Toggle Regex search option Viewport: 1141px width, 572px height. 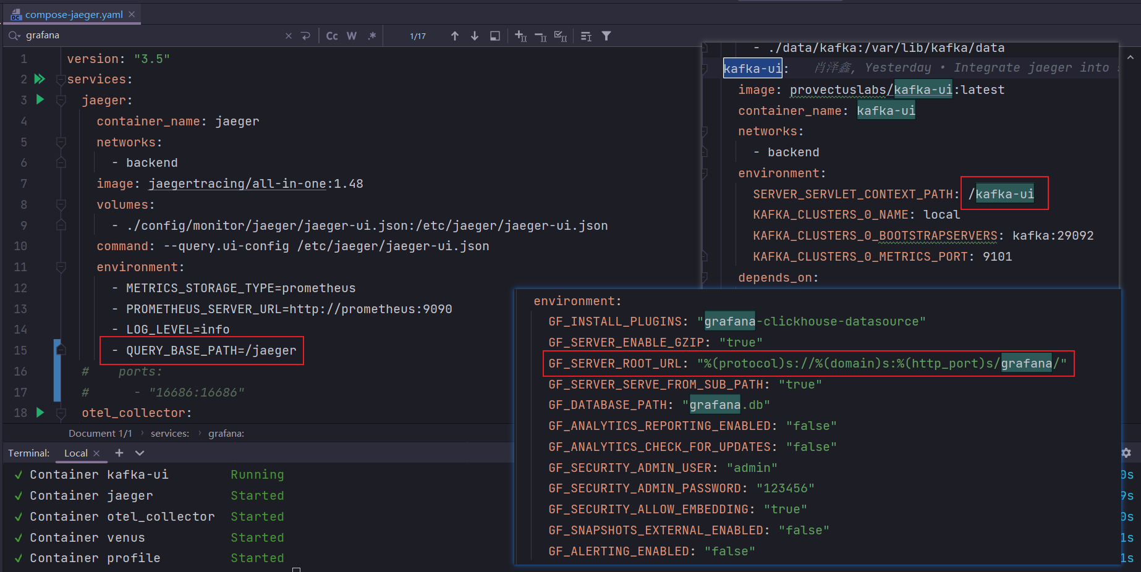pos(371,36)
